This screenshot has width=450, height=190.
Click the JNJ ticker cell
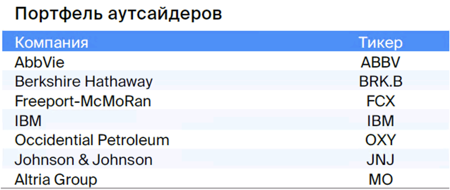[381, 160]
